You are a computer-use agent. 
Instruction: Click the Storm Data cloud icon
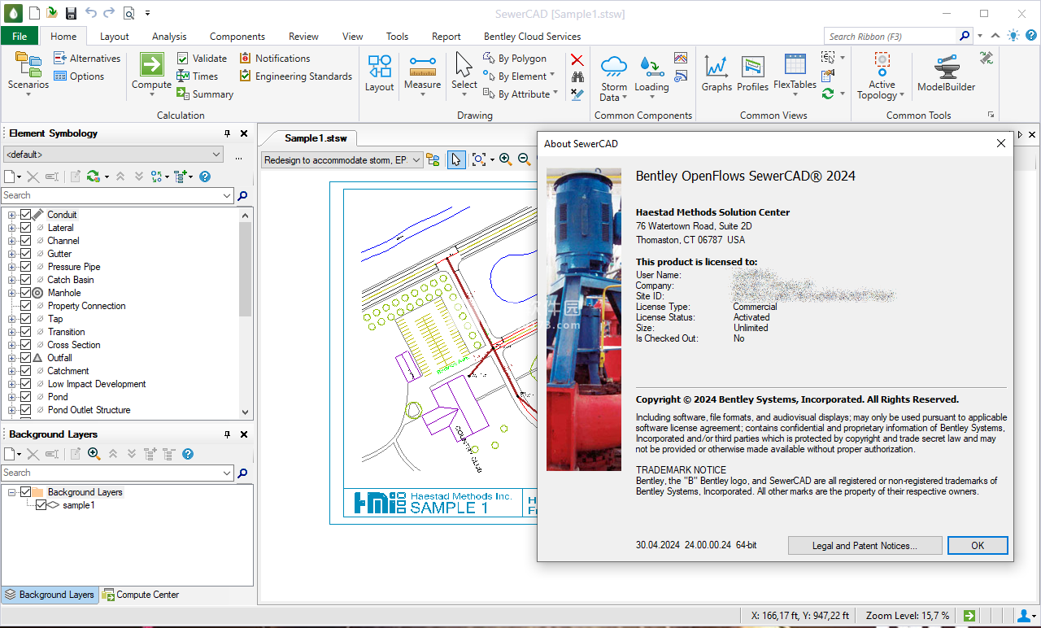(613, 66)
